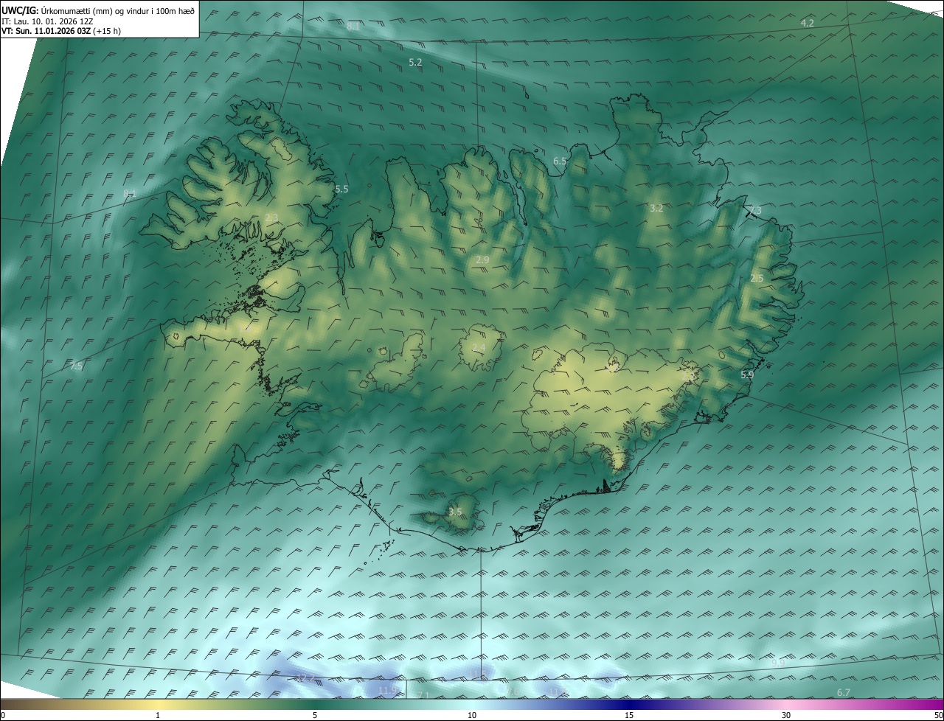Click the 3.5 value label on the map
This screenshot has height=721, width=944.
pyautogui.click(x=455, y=512)
